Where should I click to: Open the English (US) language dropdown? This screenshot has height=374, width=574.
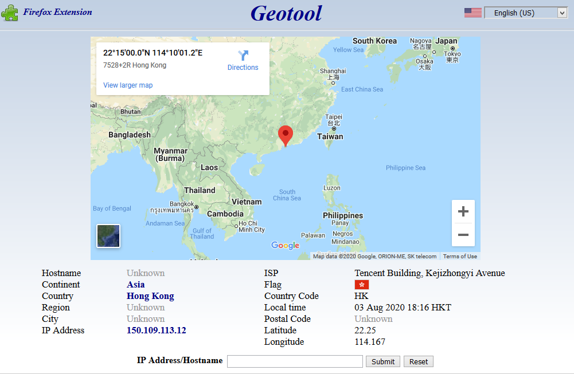pyautogui.click(x=526, y=13)
